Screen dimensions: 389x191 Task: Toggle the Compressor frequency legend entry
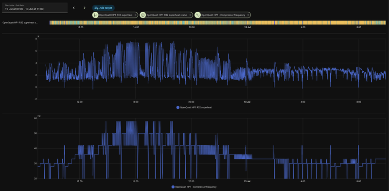[x=194, y=187]
